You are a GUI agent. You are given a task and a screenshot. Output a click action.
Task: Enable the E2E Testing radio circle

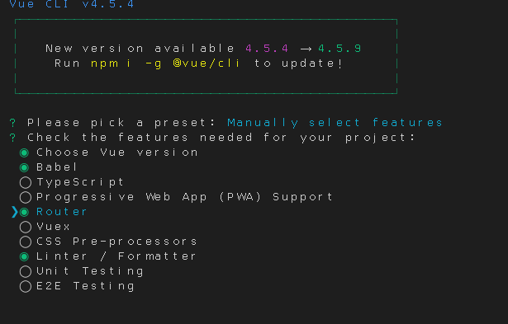coord(26,287)
